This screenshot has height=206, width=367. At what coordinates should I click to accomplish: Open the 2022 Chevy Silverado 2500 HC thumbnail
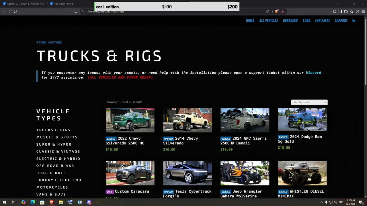click(x=130, y=120)
